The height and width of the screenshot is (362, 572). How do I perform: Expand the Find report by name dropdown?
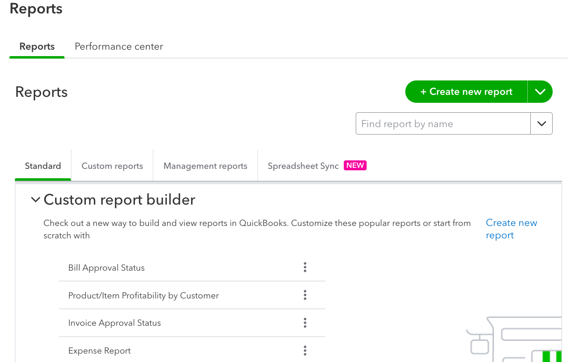541,124
